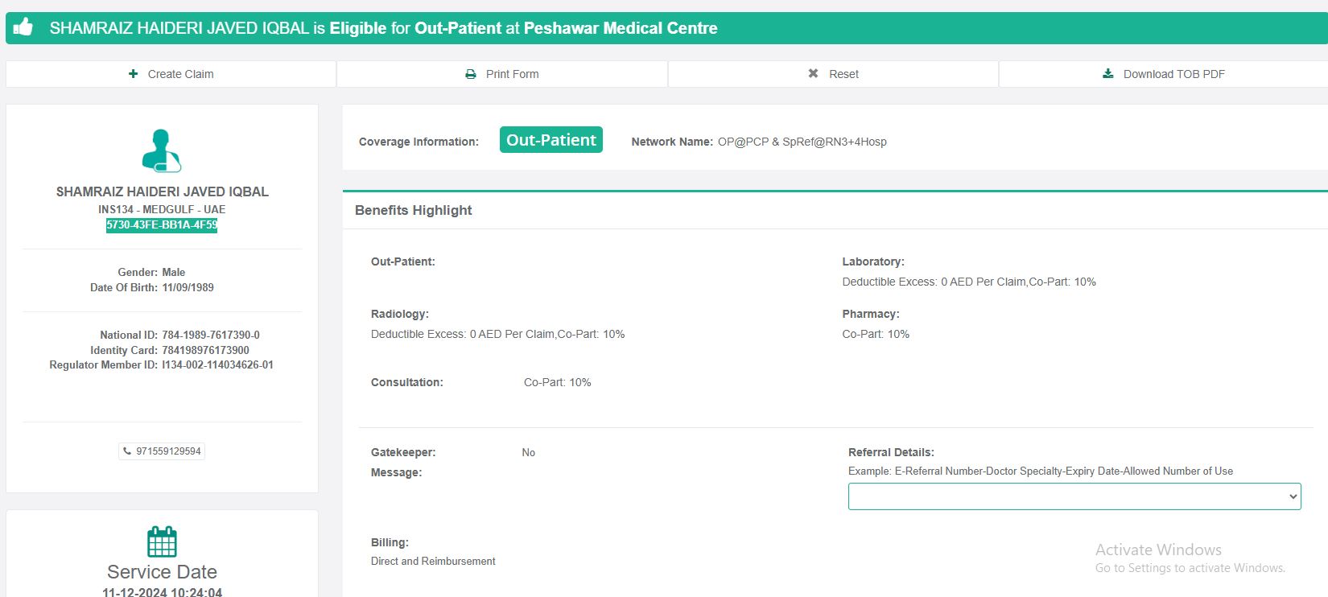Click the Identity Card number 784198976173900
1328x597 pixels.
tap(205, 350)
